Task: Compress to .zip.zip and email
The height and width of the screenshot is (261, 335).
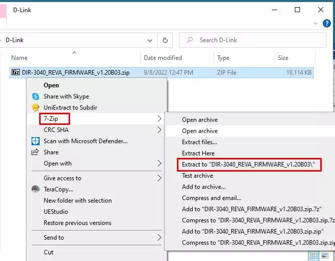Action: (x=259, y=243)
